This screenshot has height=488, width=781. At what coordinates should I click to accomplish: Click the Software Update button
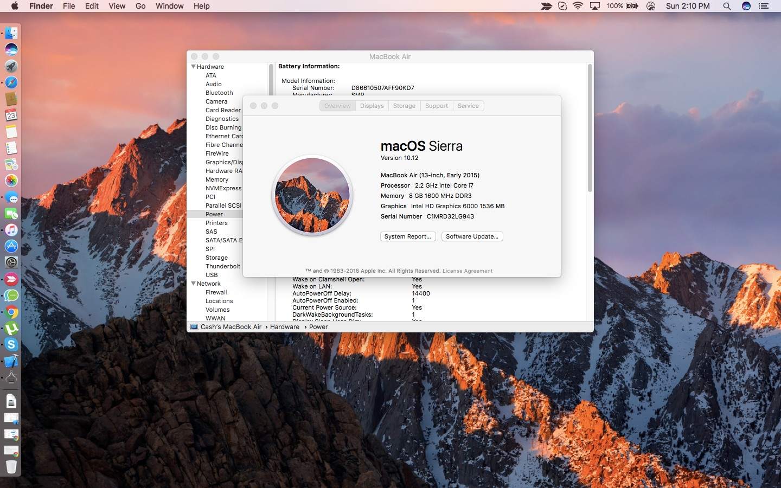472,236
